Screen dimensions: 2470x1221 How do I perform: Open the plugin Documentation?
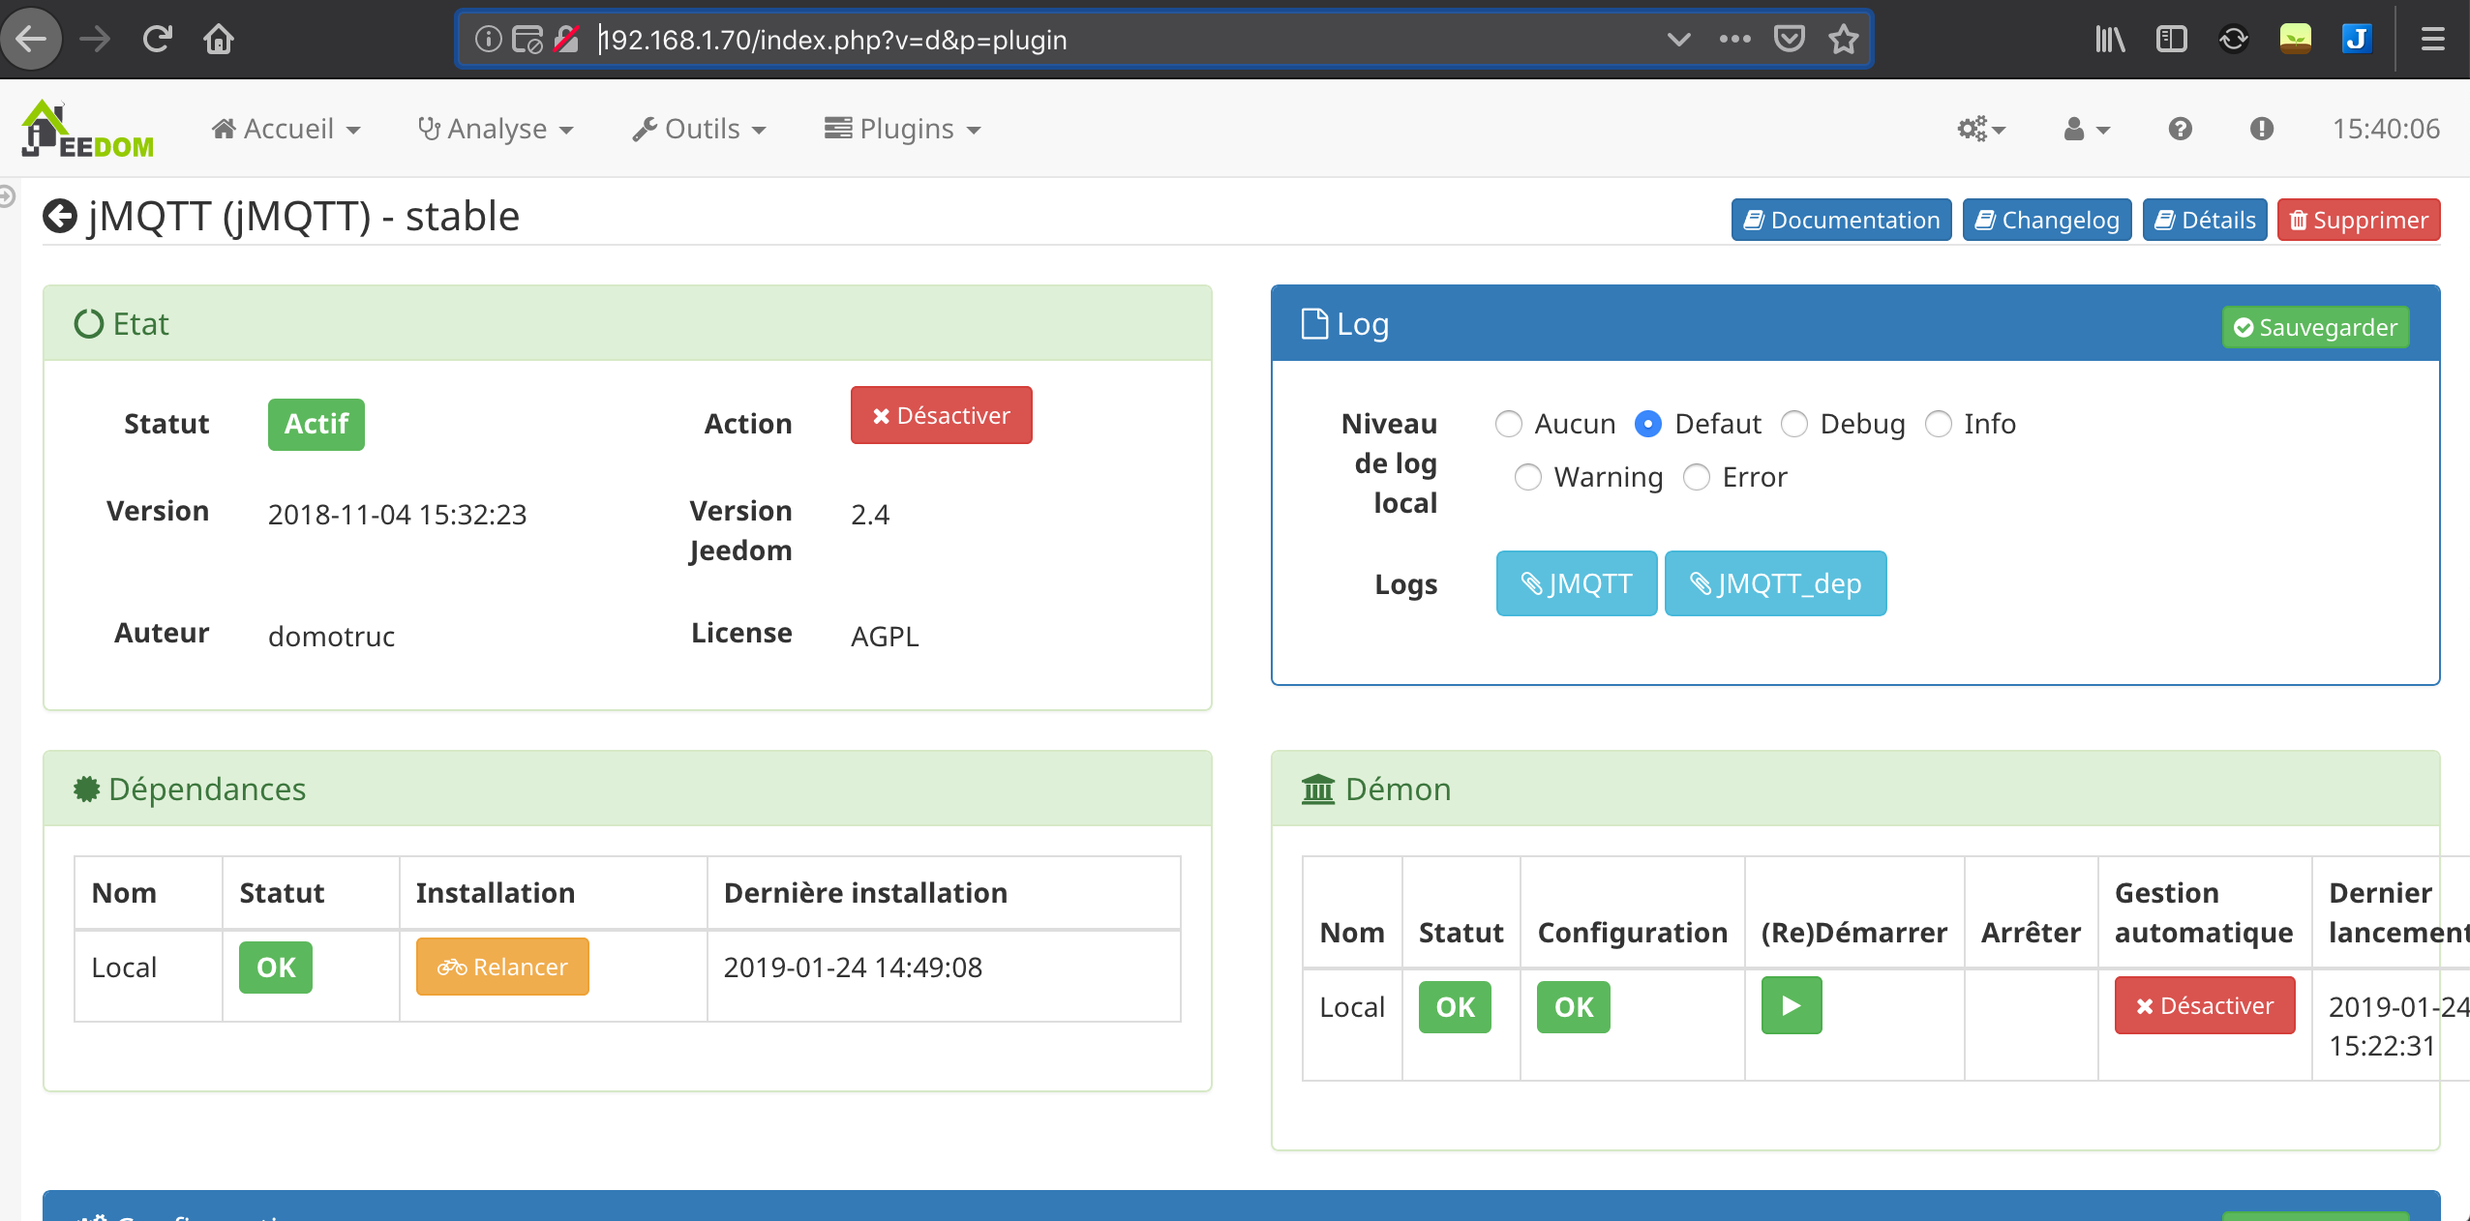(x=1841, y=220)
